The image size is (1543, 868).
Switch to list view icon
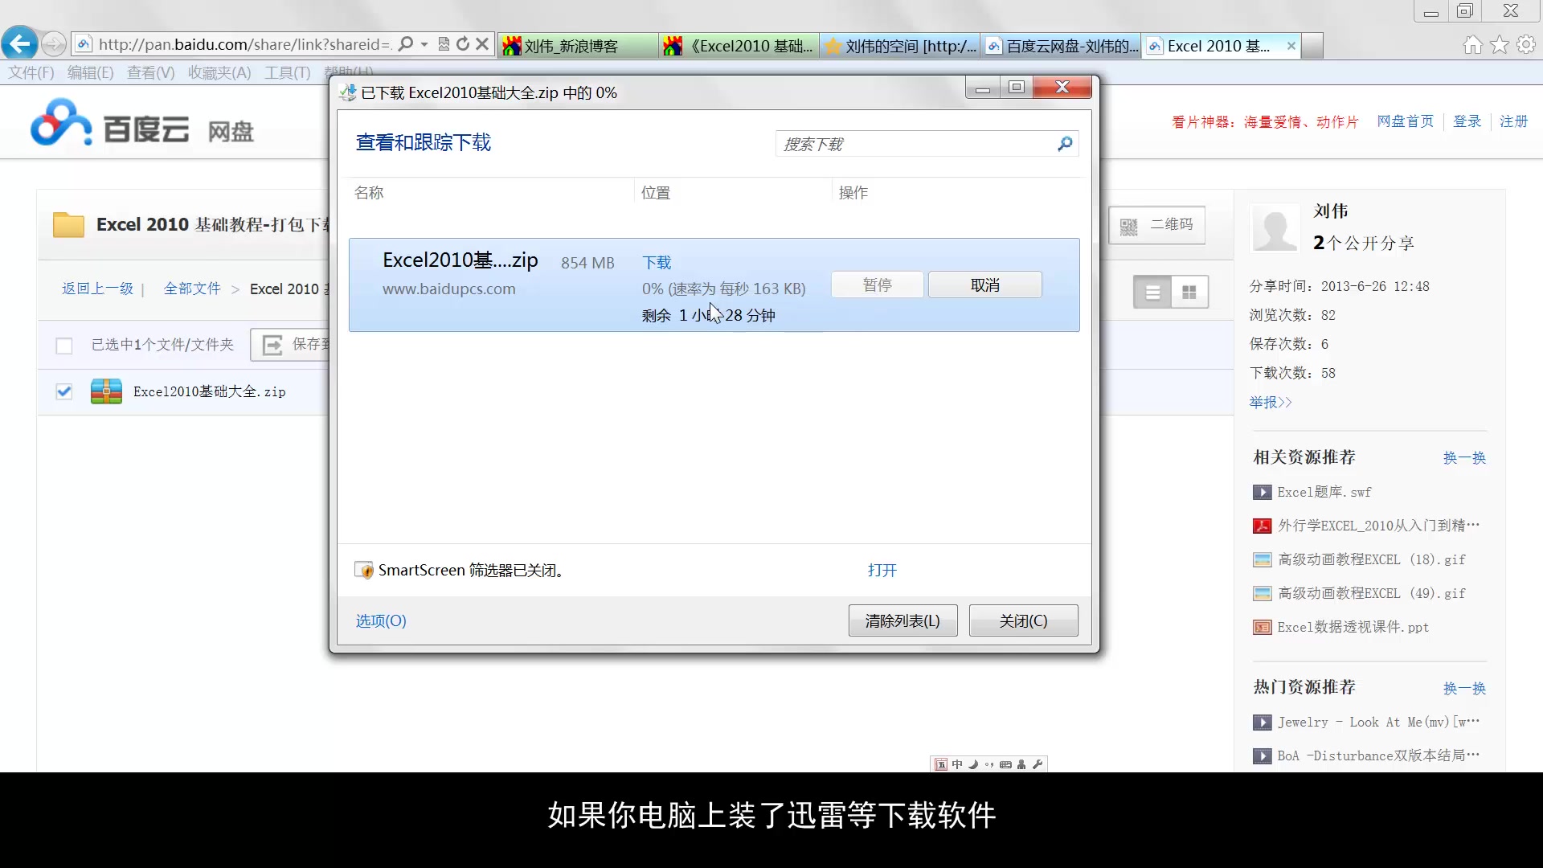pos(1152,292)
